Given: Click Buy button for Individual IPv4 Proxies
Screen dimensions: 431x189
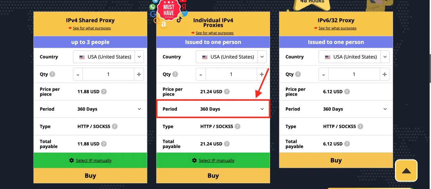Looking at the screenshot, I should point(213,176).
